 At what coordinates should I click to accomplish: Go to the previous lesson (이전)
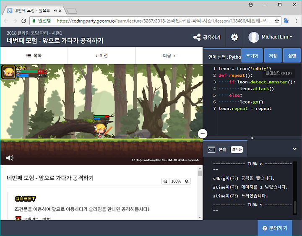(x=102, y=55)
